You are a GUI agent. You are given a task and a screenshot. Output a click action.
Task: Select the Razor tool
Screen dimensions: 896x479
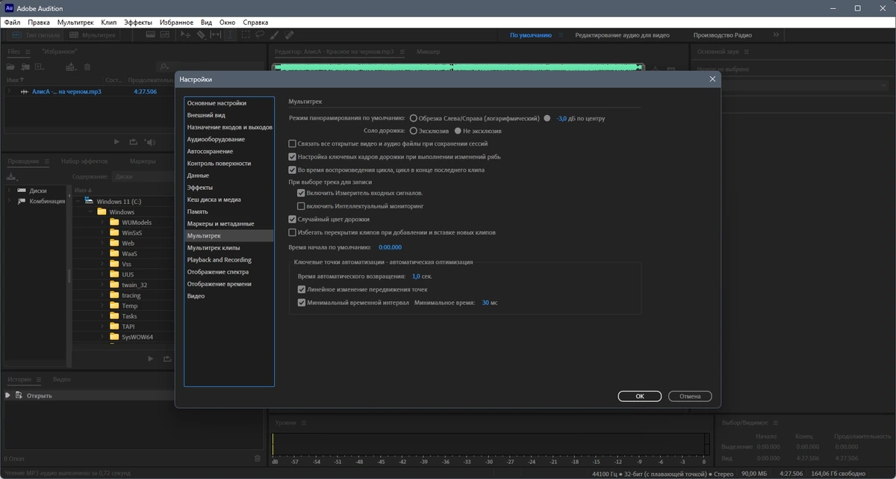[201, 35]
